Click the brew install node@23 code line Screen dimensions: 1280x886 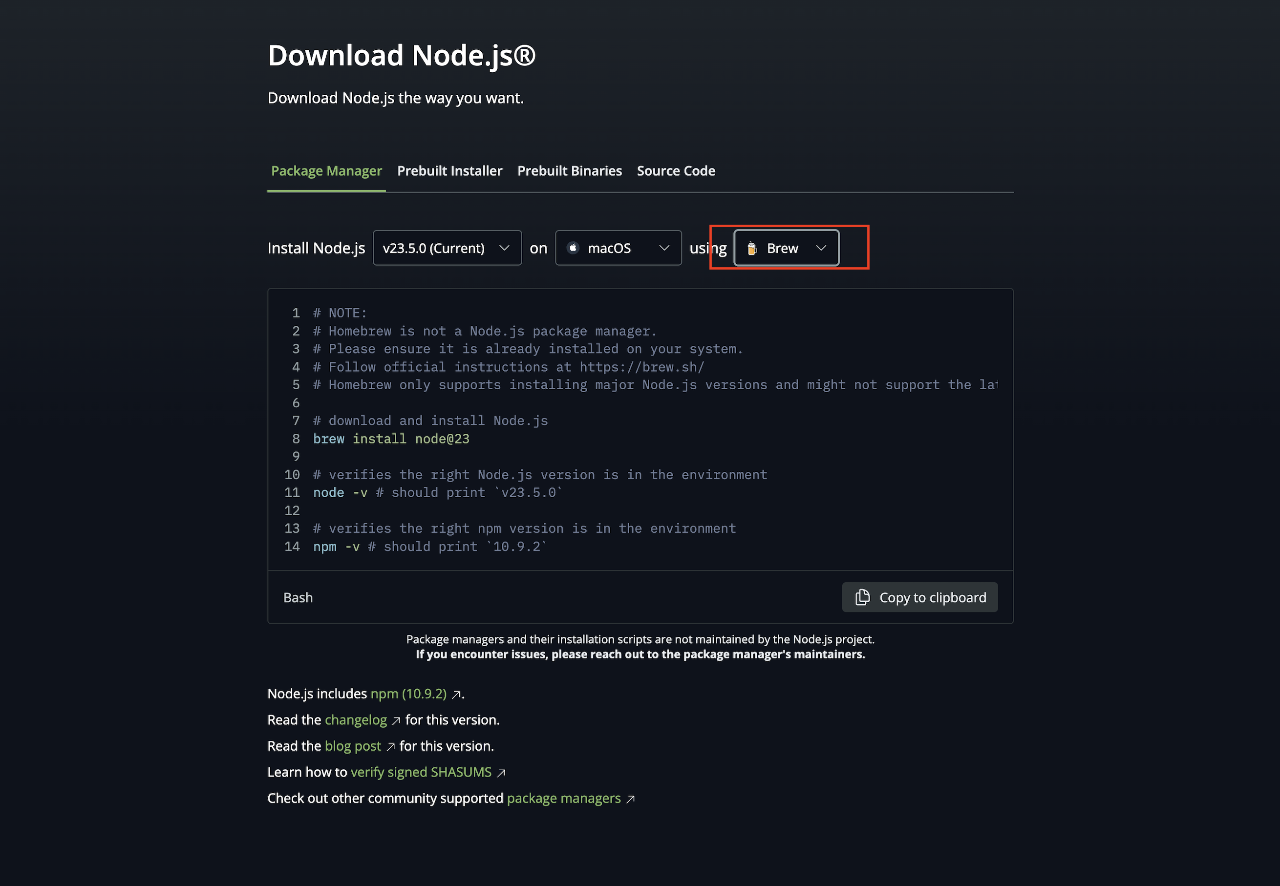[x=391, y=439]
